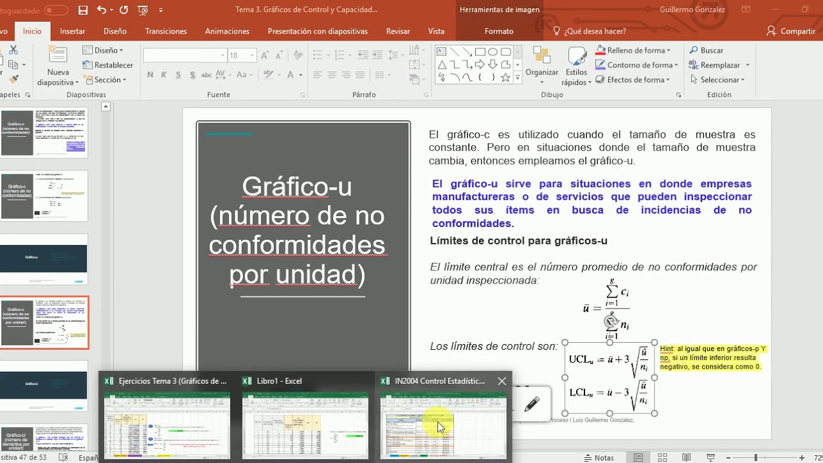Toggle text shadow formatting
Image resolution: width=823 pixels, height=463 pixels.
[x=192, y=75]
